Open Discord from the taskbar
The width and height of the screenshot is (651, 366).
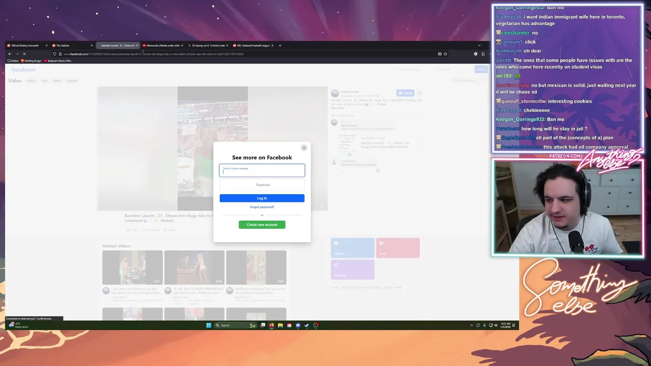coord(298,325)
